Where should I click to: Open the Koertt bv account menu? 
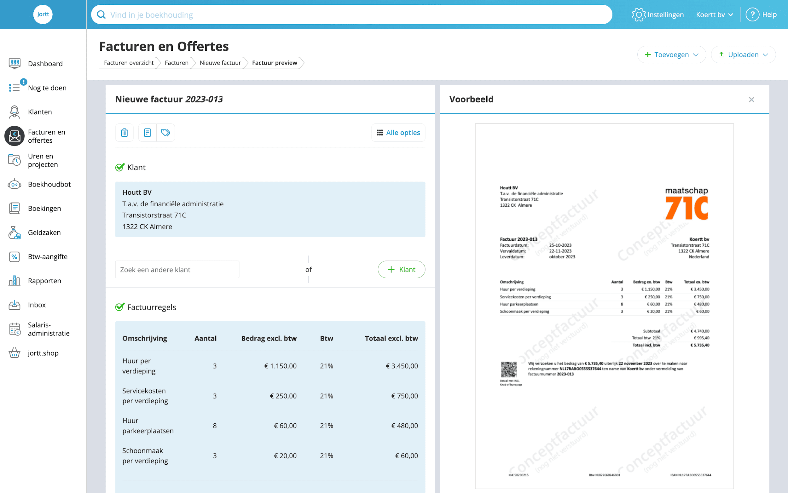pyautogui.click(x=714, y=15)
